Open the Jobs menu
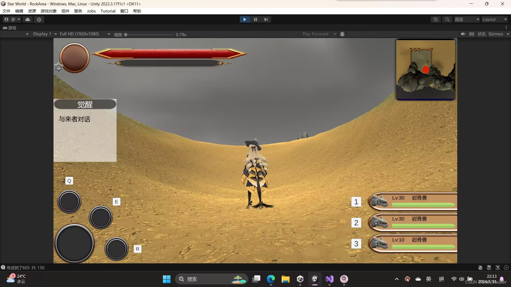The image size is (511, 287). click(x=91, y=11)
